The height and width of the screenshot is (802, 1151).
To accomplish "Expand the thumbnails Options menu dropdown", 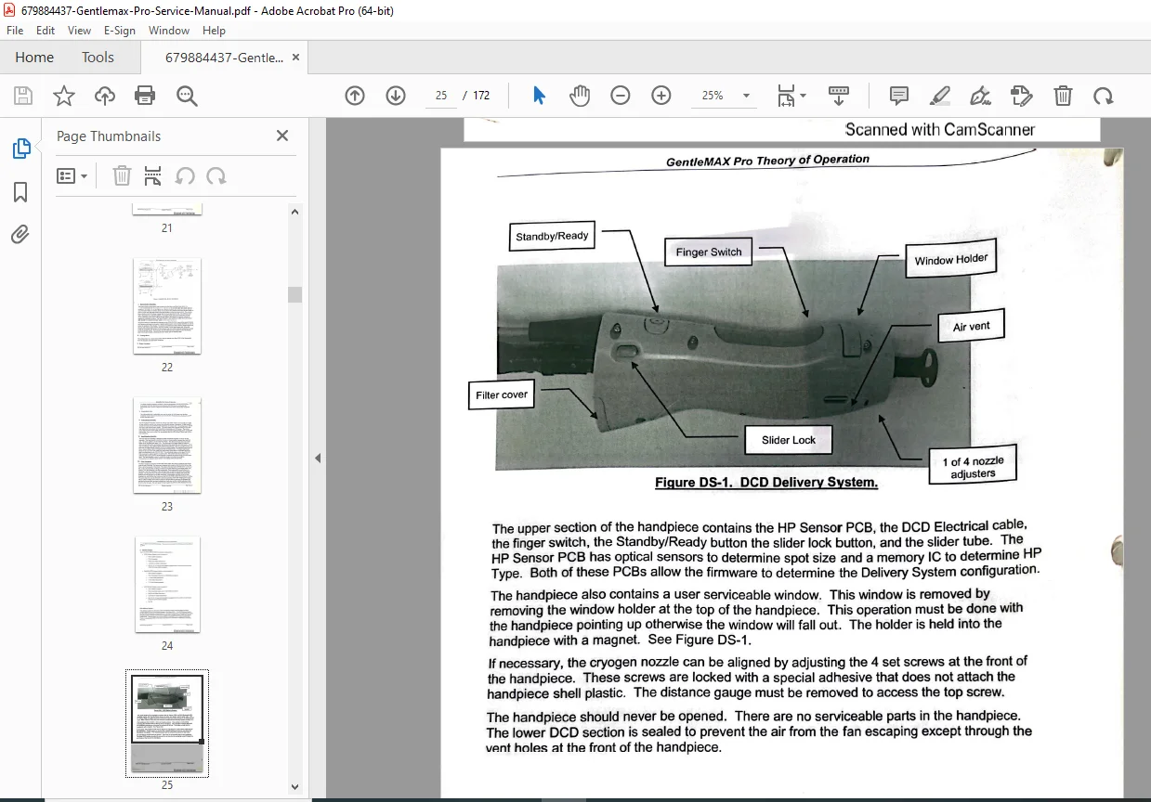I will [72, 176].
